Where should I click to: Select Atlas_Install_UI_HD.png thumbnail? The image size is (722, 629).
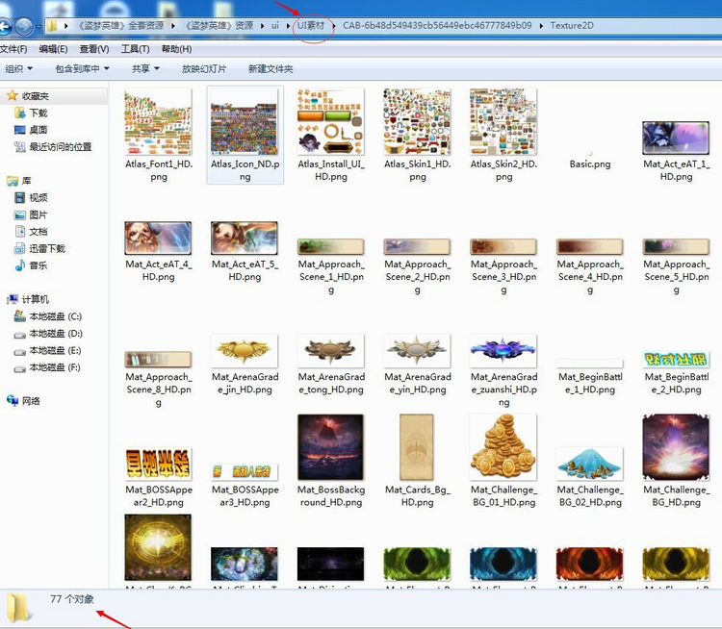(x=330, y=122)
